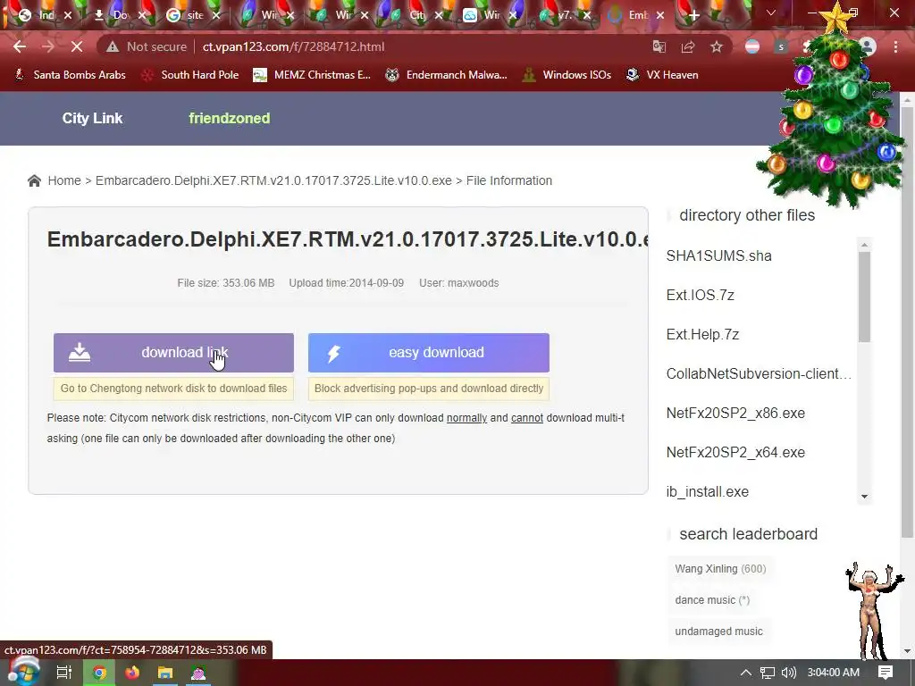Viewport: 915px width, 686px height.
Task: Switch to the 'Ind' tab
Action: pyautogui.click(x=46, y=16)
